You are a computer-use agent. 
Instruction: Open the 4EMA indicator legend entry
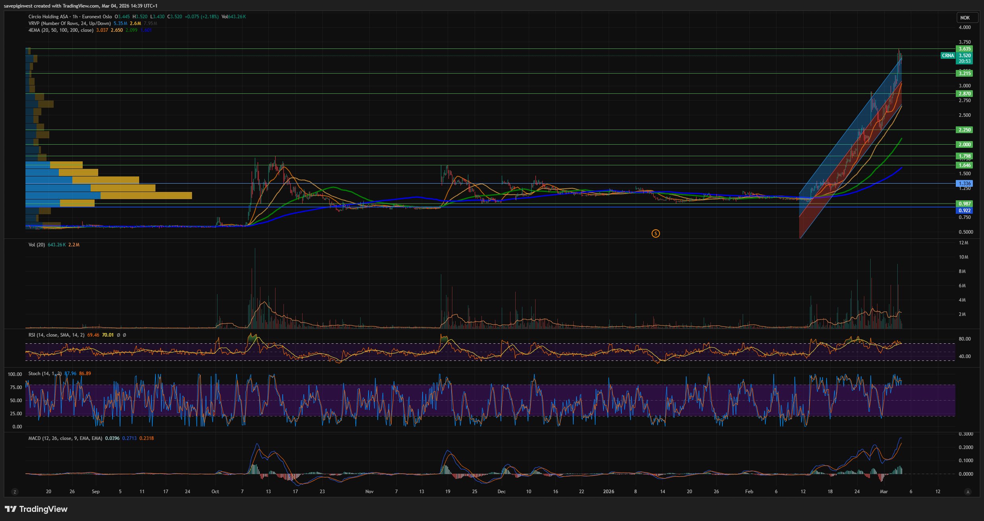click(x=60, y=30)
